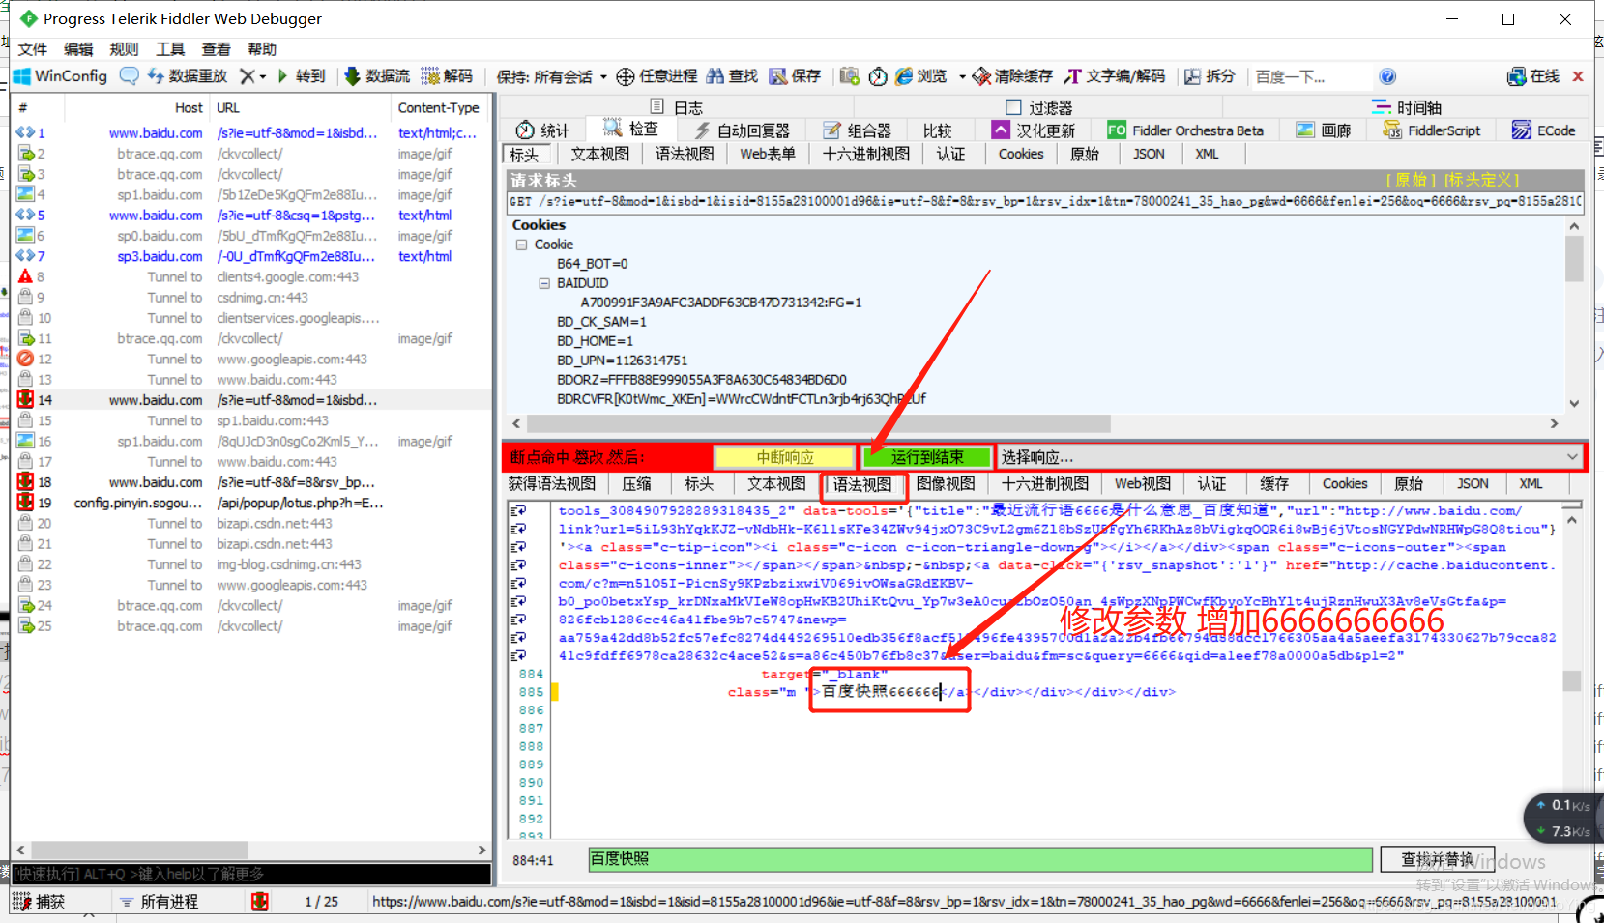This screenshot has width=1604, height=923.
Task: Open the 组合器 Composer tab
Action: click(857, 130)
